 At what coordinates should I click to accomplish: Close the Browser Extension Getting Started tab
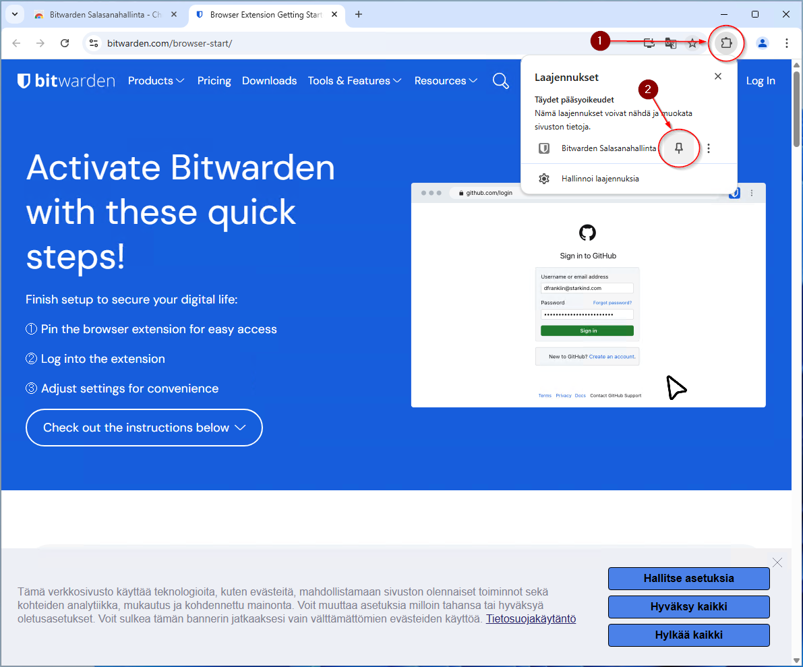(334, 14)
